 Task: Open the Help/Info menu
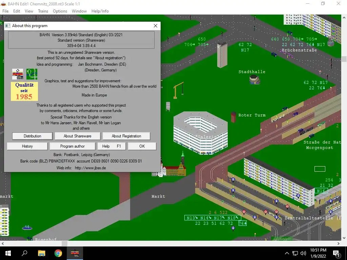pos(100,11)
